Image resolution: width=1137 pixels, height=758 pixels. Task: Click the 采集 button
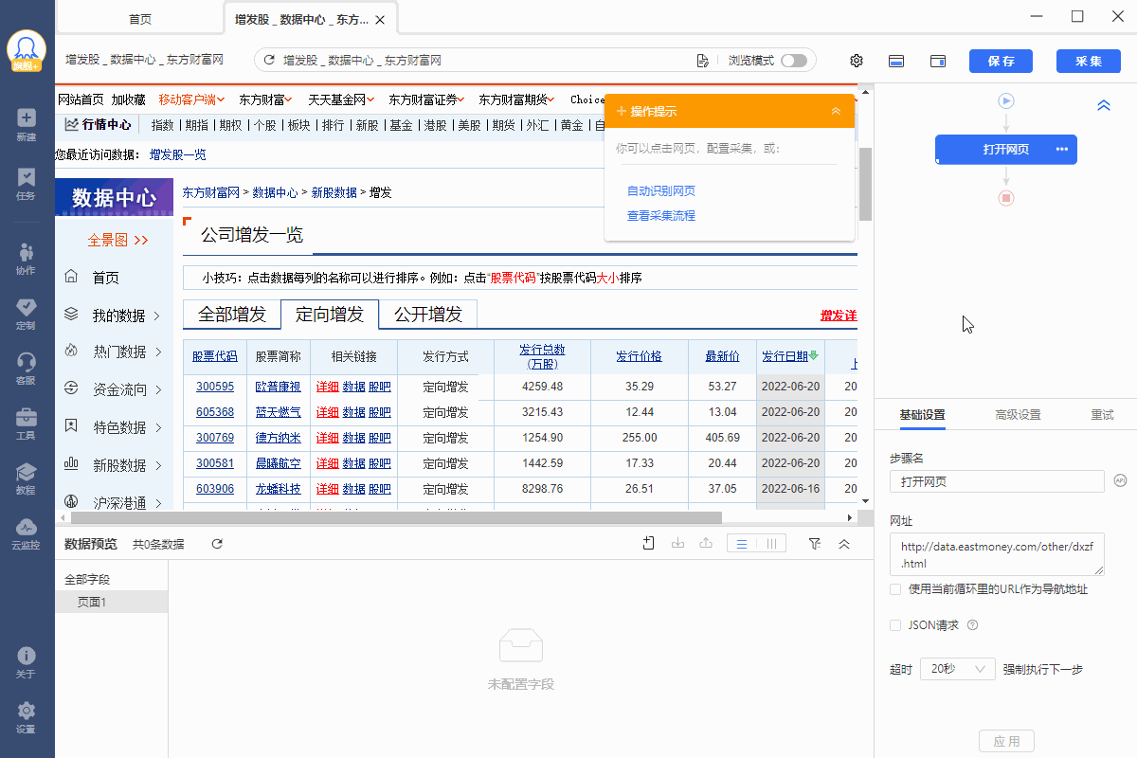point(1089,61)
